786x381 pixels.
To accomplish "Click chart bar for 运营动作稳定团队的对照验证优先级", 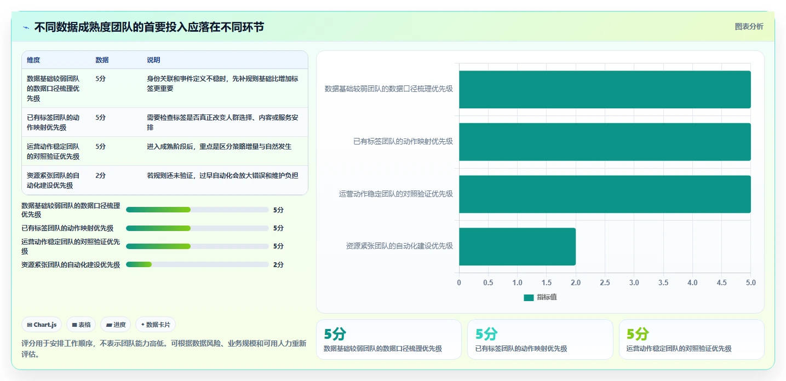I will (x=605, y=194).
